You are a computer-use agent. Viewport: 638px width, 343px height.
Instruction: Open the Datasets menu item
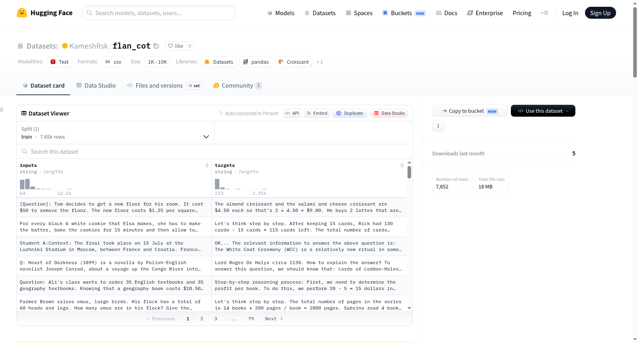[320, 13]
